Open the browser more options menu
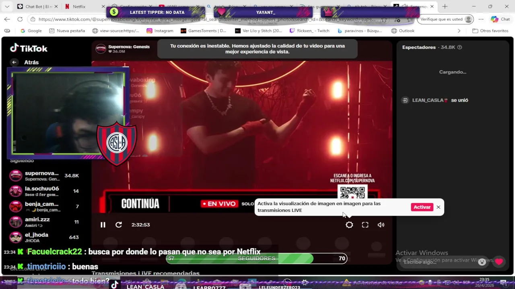 click(x=481, y=19)
